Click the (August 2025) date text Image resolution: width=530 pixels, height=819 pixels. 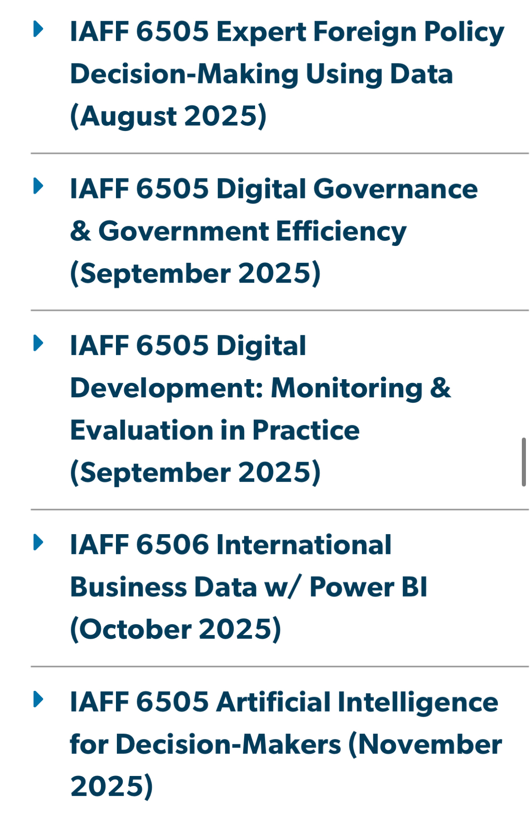168,116
